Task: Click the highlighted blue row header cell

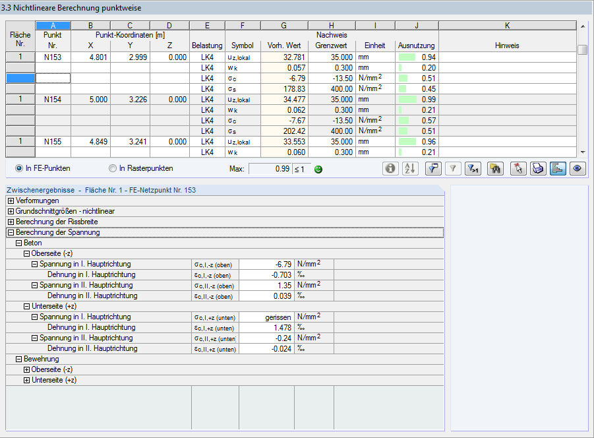Action: click(20, 78)
